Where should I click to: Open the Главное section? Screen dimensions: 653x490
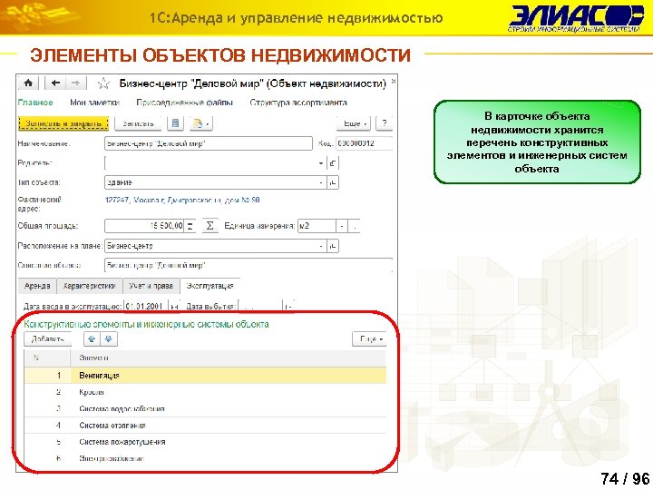tap(35, 103)
